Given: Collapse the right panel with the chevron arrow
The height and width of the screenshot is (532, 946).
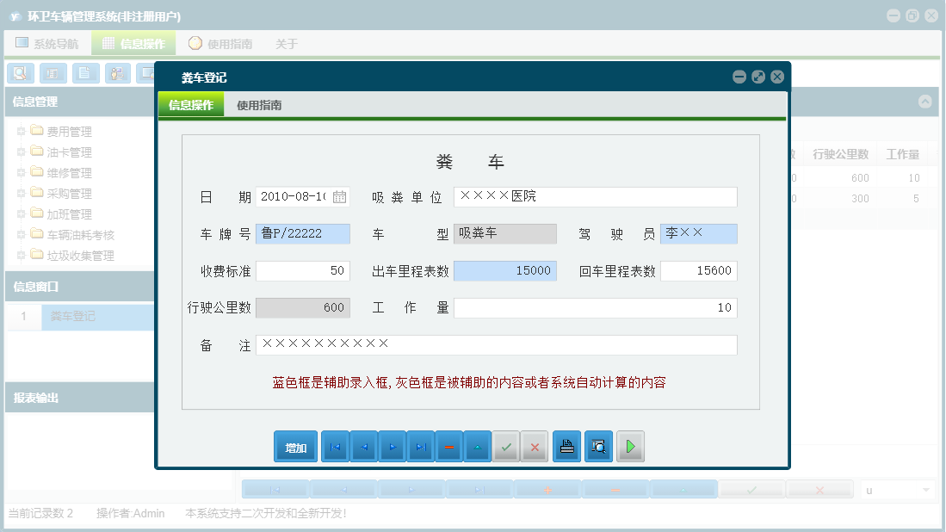Looking at the screenshot, I should click(x=925, y=101).
